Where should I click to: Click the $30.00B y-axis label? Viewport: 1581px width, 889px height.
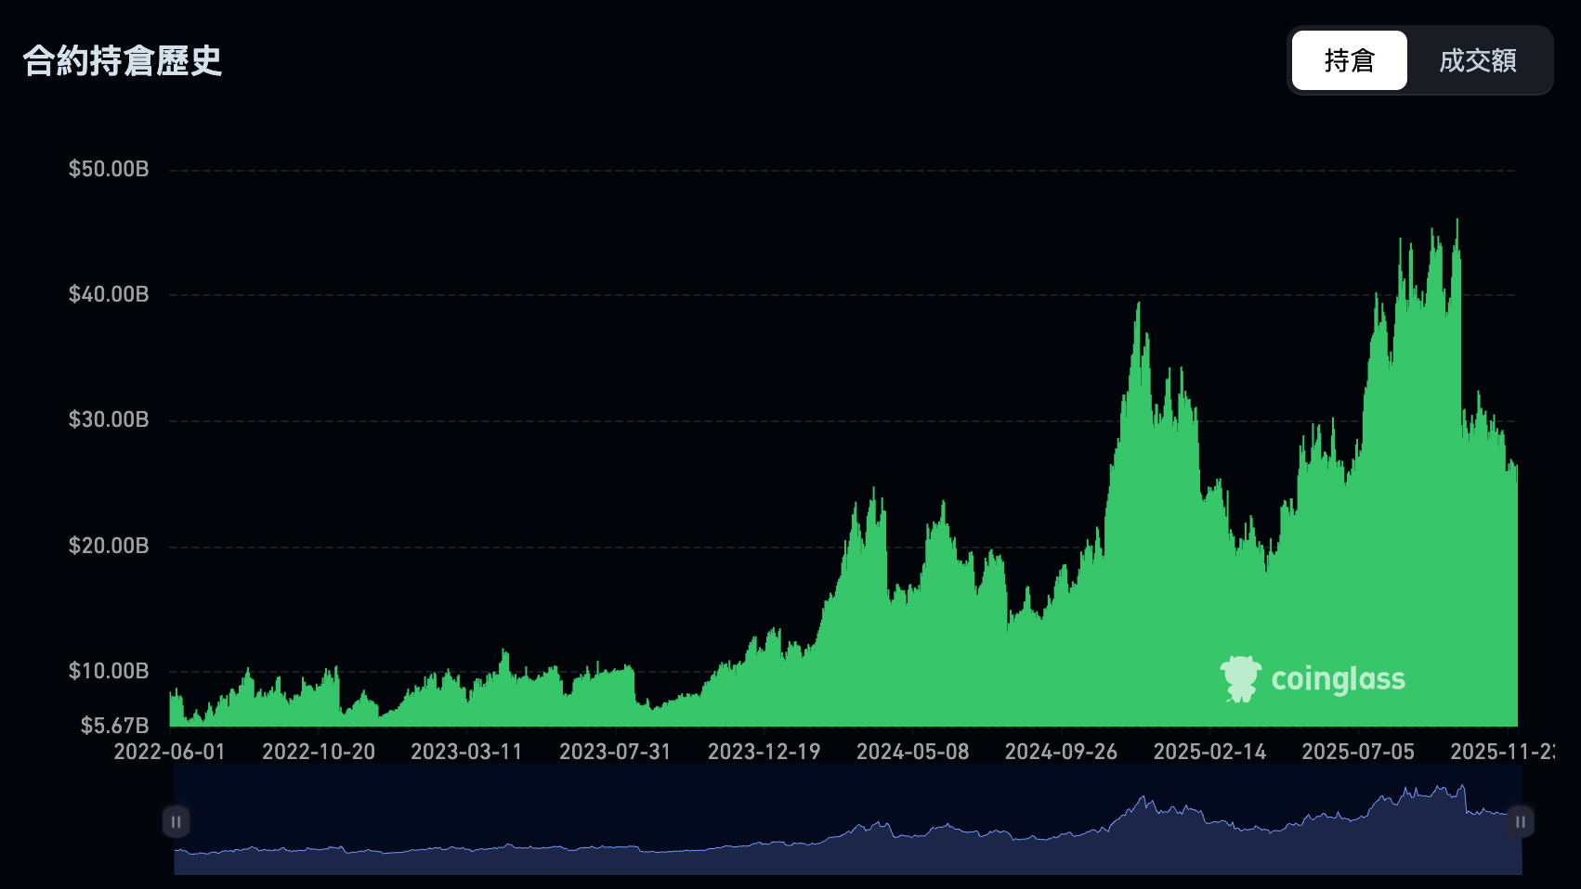point(108,419)
